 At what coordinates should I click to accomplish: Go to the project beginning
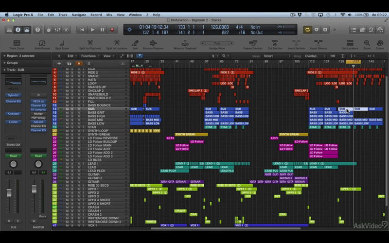tap(82, 30)
